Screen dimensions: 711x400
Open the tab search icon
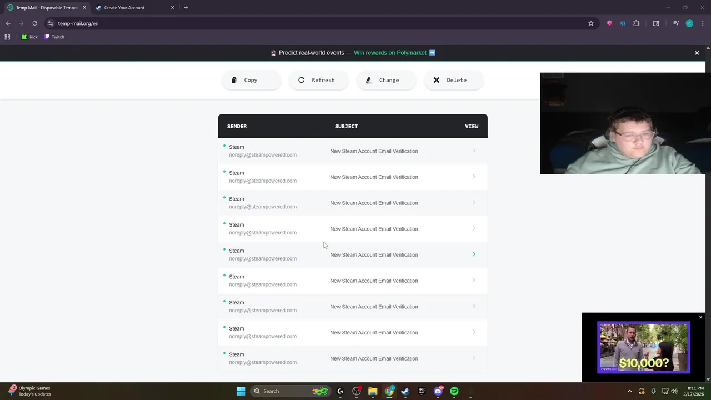pyautogui.click(x=656, y=23)
